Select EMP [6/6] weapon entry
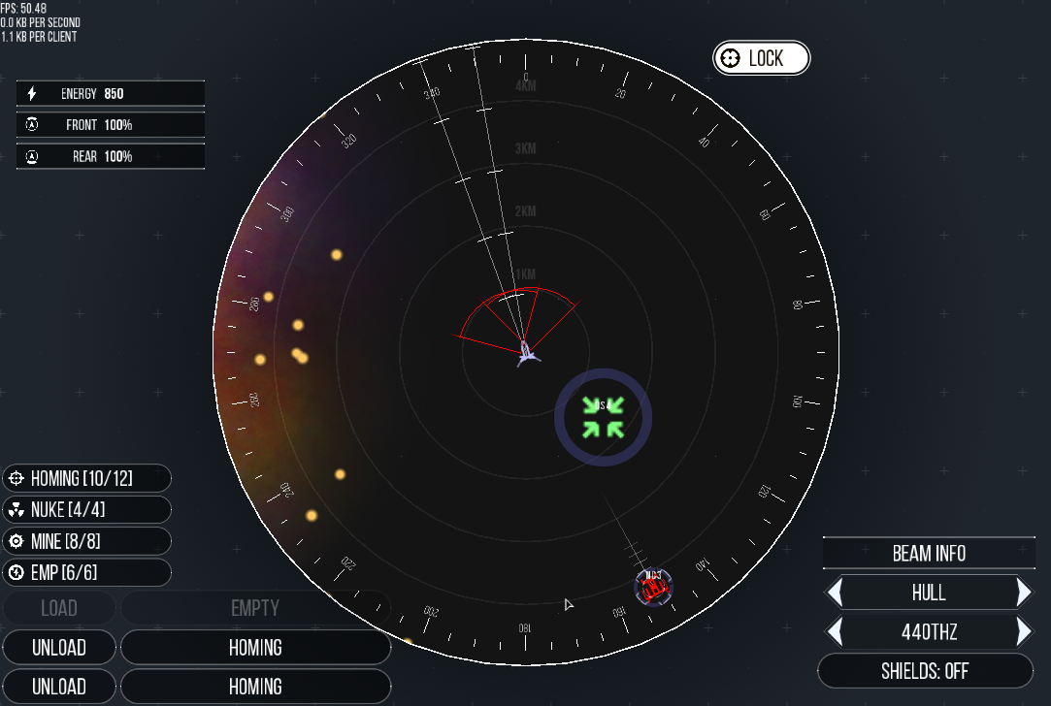Screen dimensions: 1051x706 (86, 572)
